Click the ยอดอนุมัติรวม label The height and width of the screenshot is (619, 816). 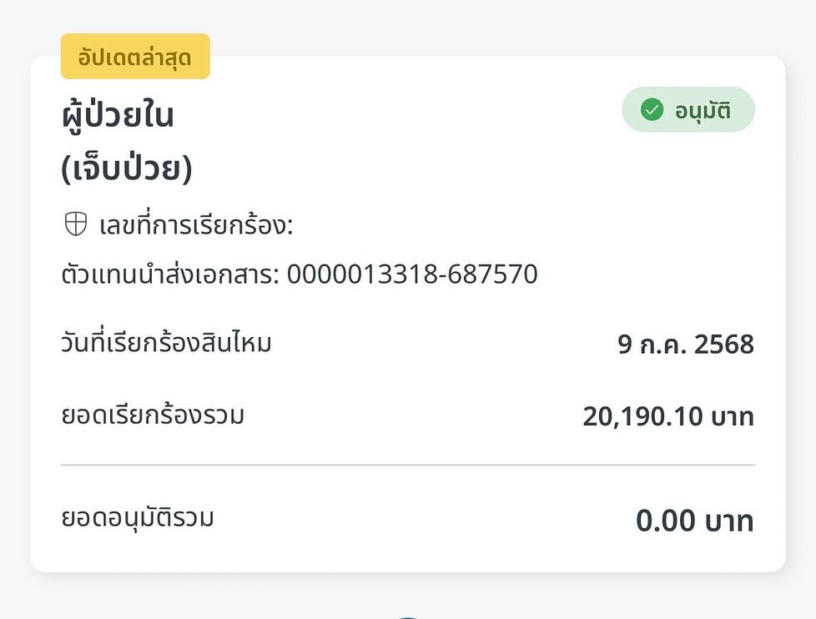138,519
